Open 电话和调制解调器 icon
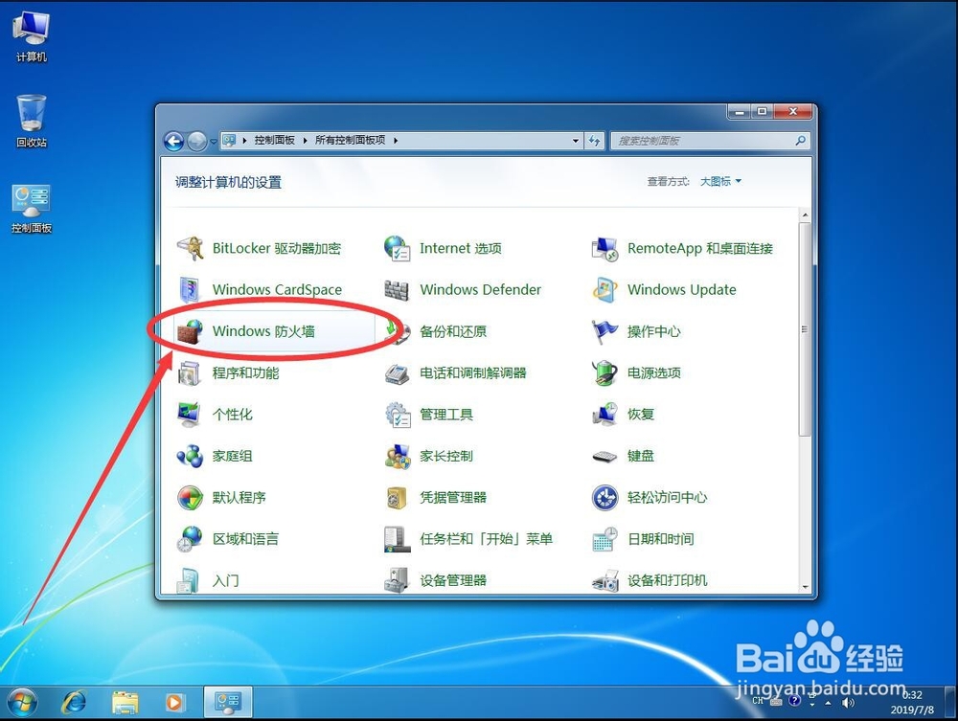The height and width of the screenshot is (721, 958). 398,373
